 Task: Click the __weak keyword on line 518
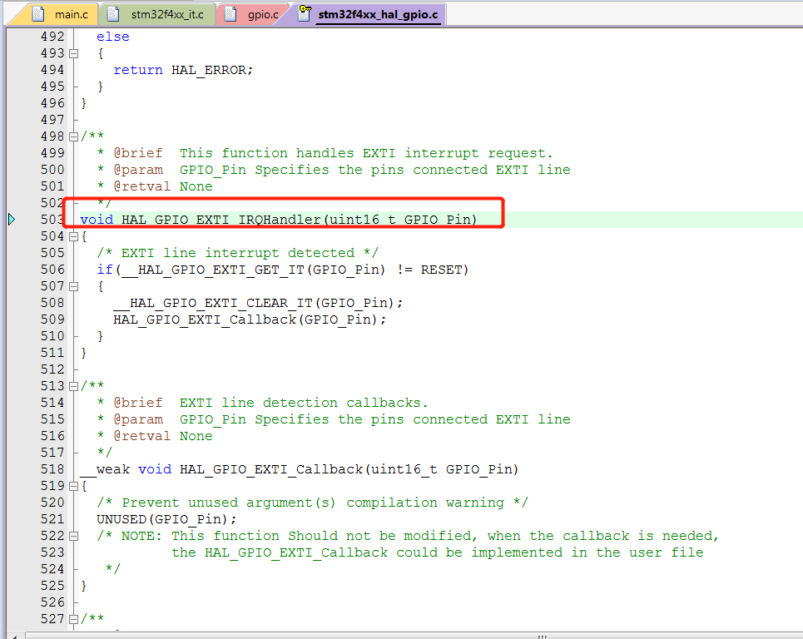[105, 469]
